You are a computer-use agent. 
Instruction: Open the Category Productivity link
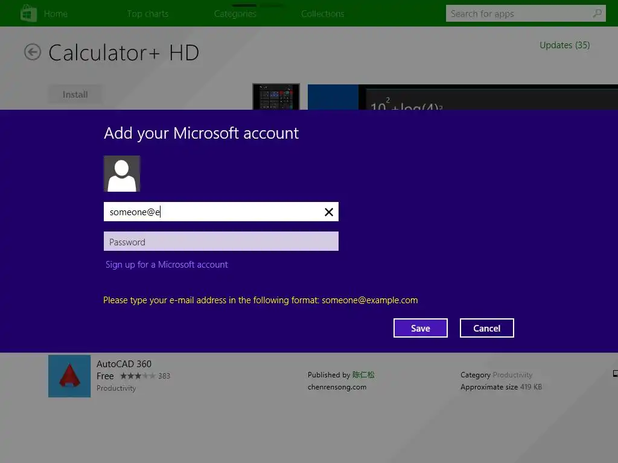512,375
